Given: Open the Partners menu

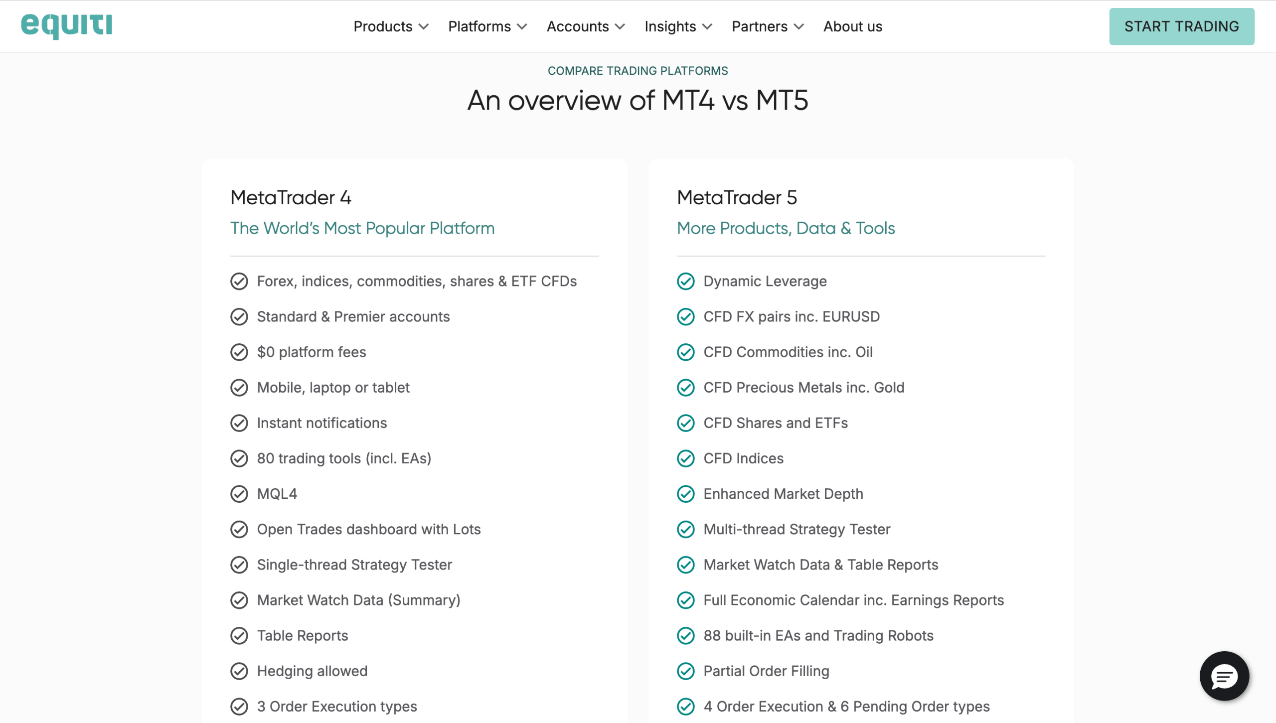Looking at the screenshot, I should pyautogui.click(x=768, y=26).
